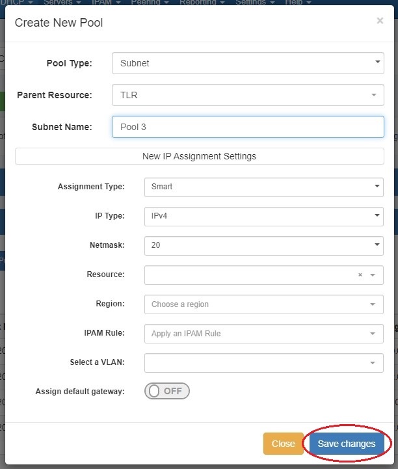
Task: Dismiss dialog using the X icon
Action: [x=380, y=21]
